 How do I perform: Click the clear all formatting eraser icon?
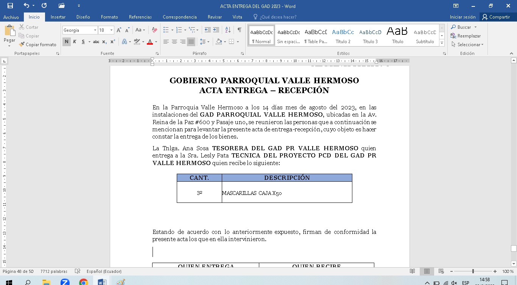[x=154, y=30]
